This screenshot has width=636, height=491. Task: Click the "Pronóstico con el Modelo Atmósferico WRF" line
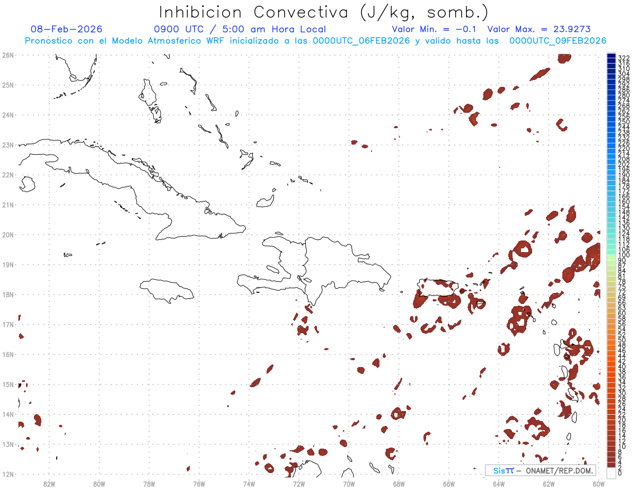(x=315, y=41)
